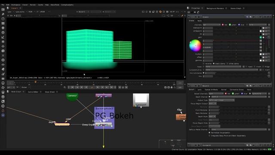The height and width of the screenshot is (155, 275).
Task: Collapse the Bokeh1 panel with its arrow
Action: coord(189,86)
